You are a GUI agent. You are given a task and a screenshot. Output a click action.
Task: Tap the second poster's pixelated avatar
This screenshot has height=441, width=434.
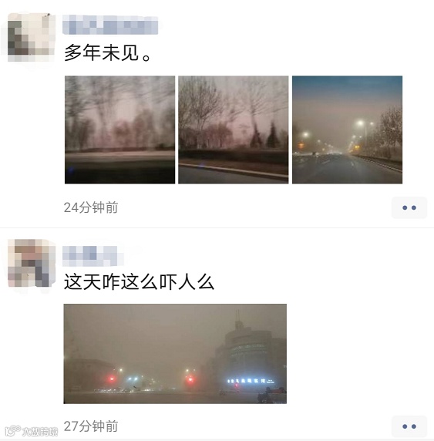[32, 263]
